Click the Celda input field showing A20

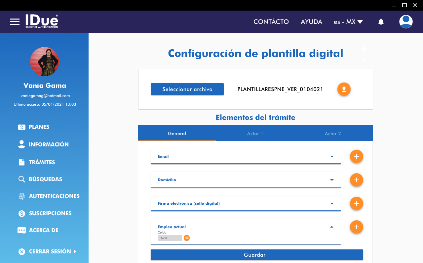[x=170, y=238]
